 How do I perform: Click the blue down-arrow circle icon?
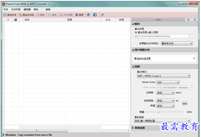click(188, 20)
